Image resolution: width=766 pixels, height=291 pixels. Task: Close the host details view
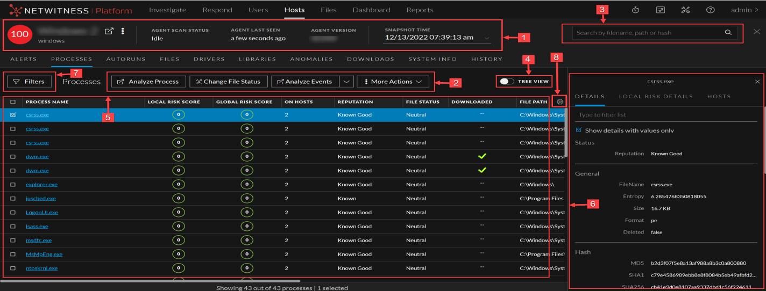click(x=757, y=32)
